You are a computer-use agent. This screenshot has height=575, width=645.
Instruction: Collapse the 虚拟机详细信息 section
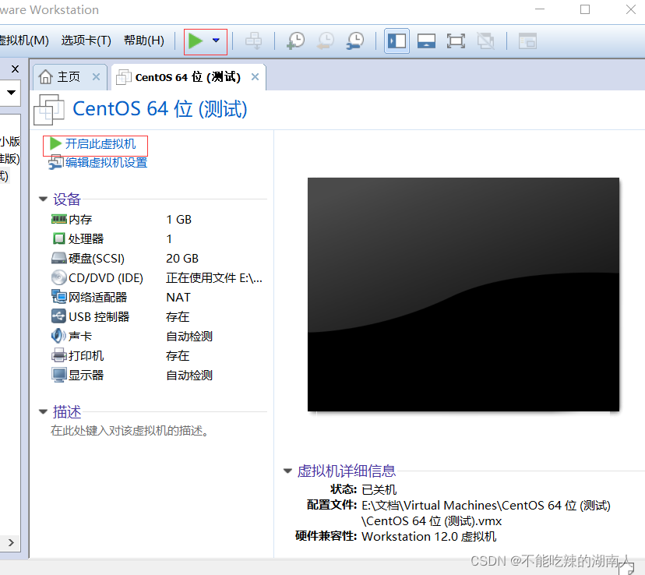pos(288,471)
